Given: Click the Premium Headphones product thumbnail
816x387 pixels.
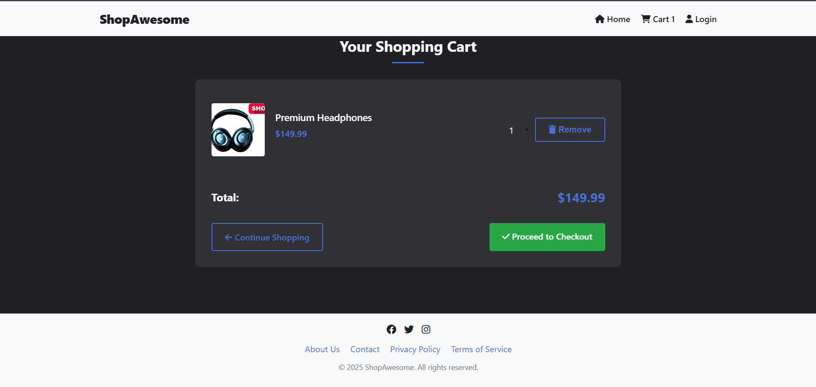Looking at the screenshot, I should pyautogui.click(x=238, y=130).
